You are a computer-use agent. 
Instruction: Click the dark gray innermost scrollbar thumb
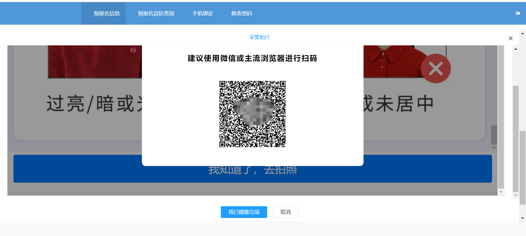[494, 135]
